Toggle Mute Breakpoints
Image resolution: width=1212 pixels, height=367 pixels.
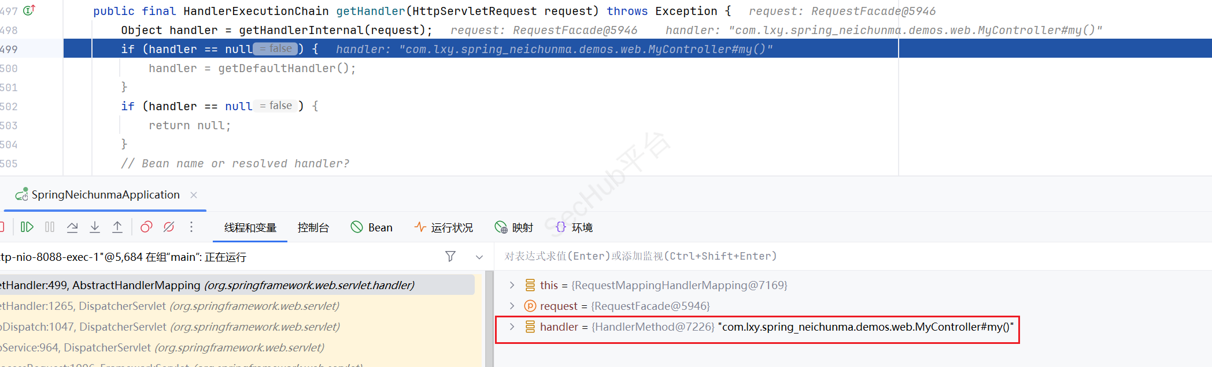(x=169, y=227)
